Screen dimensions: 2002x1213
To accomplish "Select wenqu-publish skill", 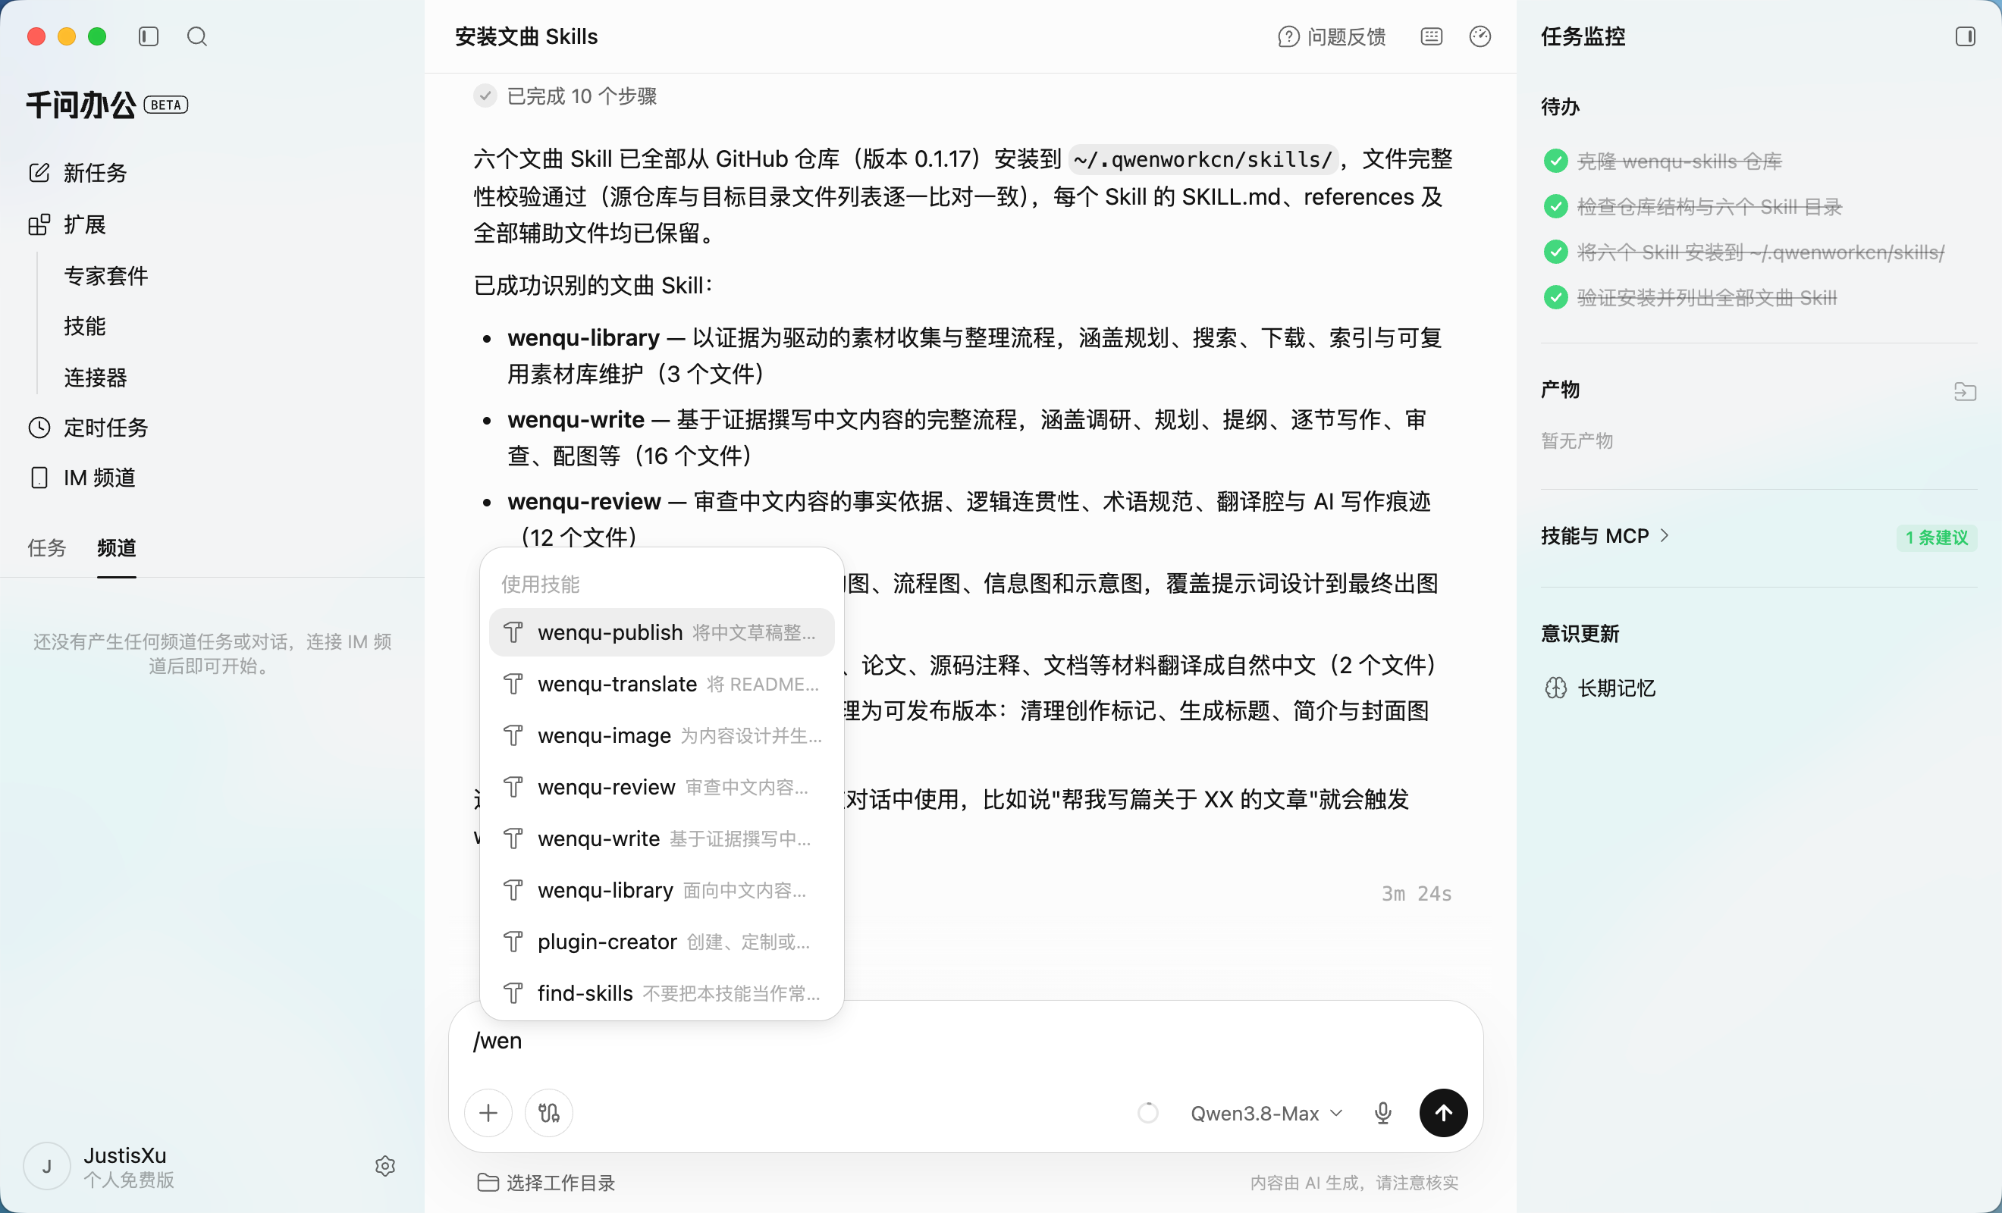I will [x=661, y=632].
